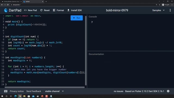
Task: Open the Privacy notice link
Action: [17, 91]
